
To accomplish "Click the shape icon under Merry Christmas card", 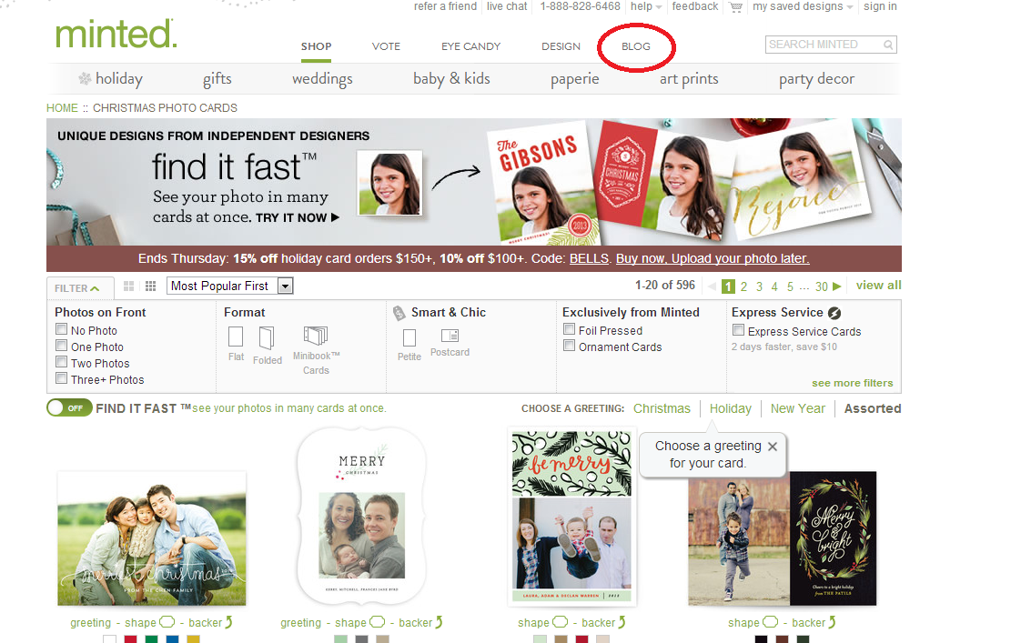I will coord(377,622).
